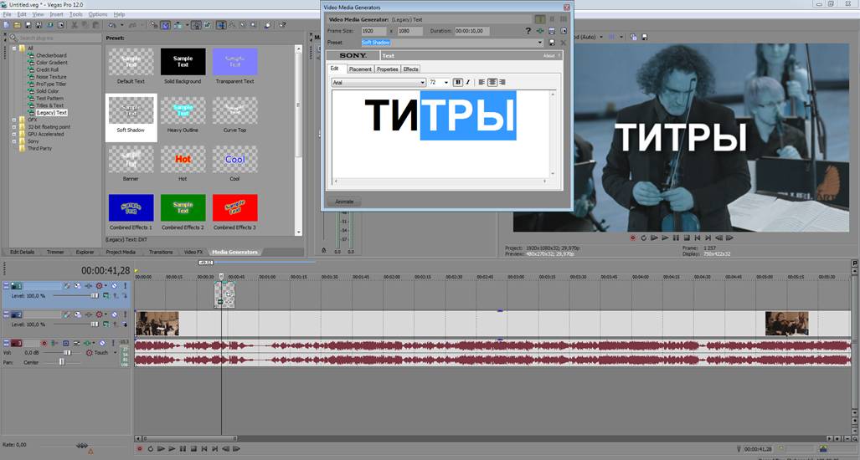Screen dimensions: 860x460
Task: Open the font size 72 dropdown
Action: click(x=445, y=82)
